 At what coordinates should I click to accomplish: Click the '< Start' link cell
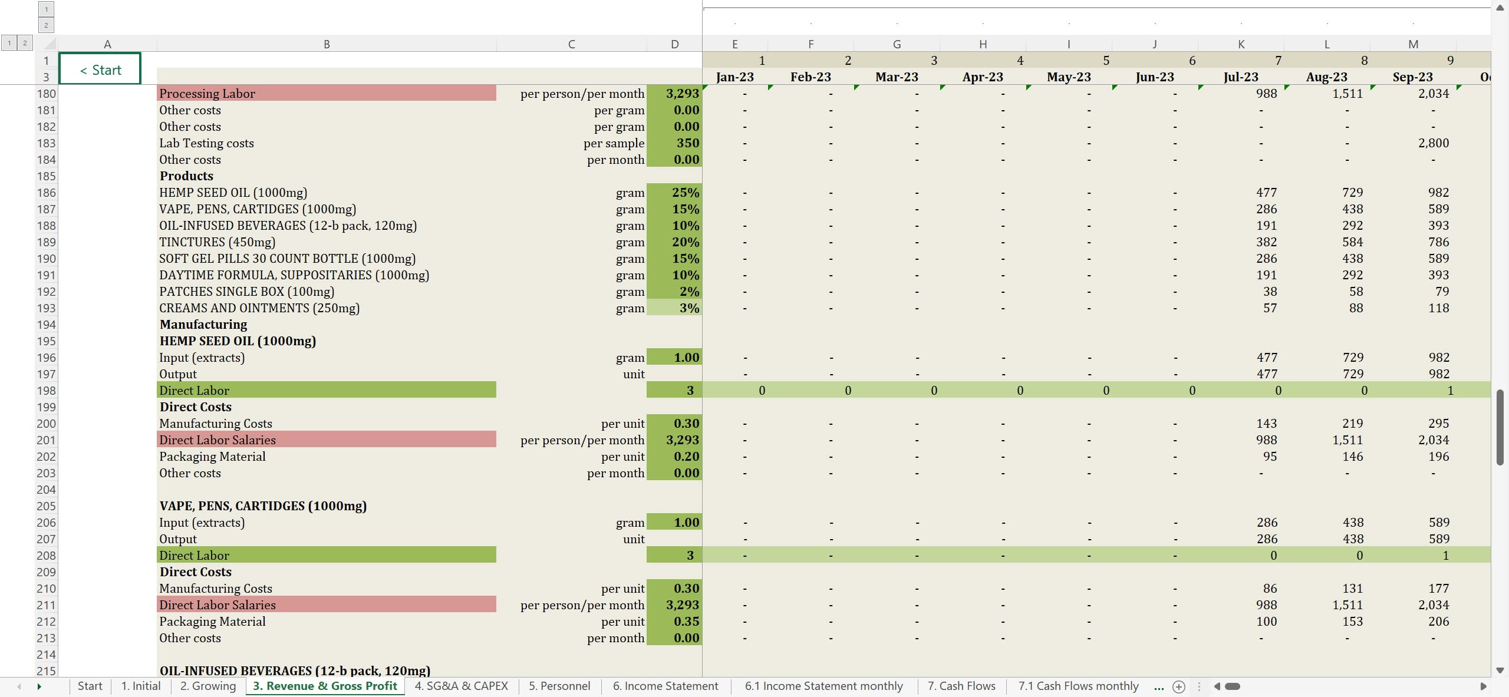(100, 70)
